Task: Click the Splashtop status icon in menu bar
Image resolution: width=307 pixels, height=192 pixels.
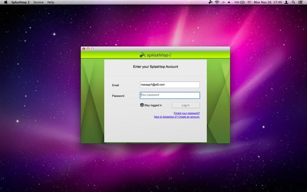Action: pyautogui.click(x=210, y=2)
